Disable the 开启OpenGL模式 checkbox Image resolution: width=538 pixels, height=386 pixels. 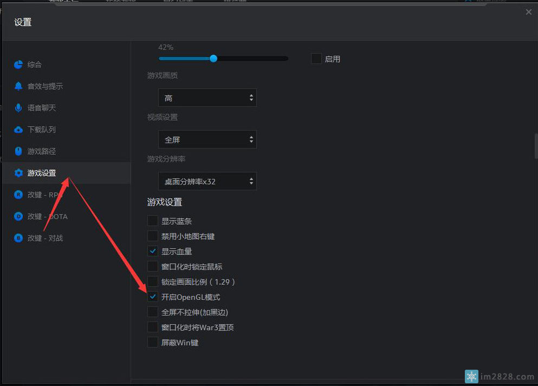153,297
